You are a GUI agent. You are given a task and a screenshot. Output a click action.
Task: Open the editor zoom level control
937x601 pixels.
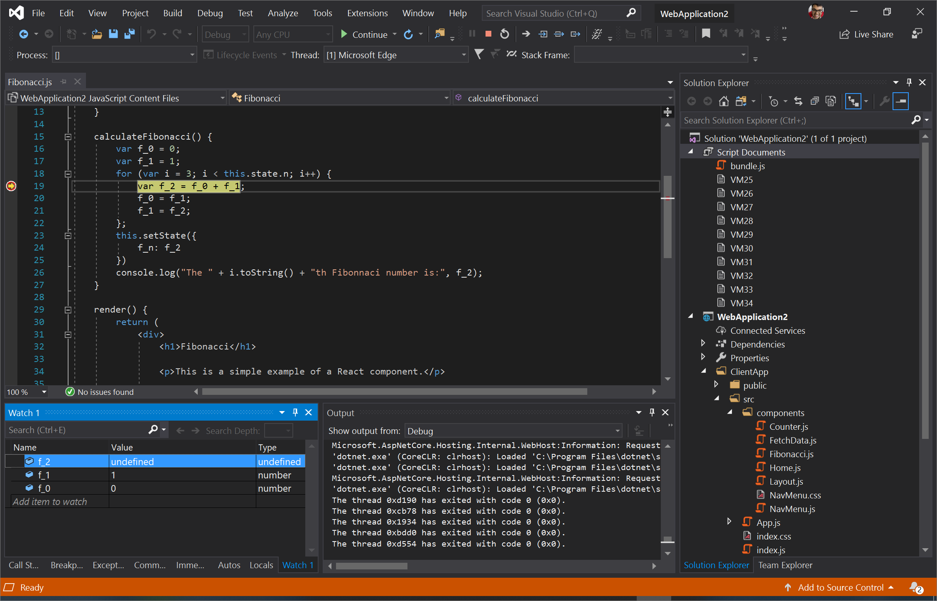(26, 392)
